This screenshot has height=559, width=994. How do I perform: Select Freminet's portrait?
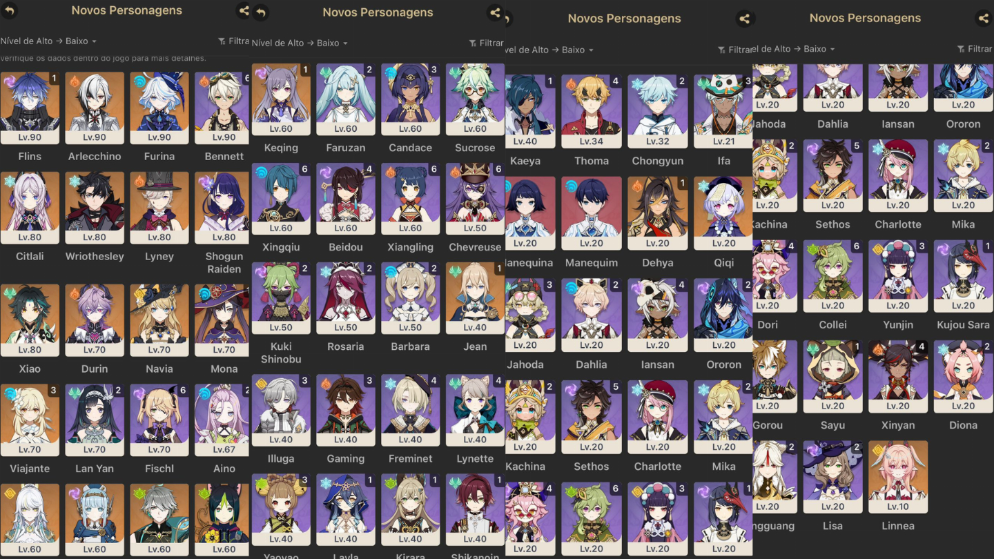coord(411,410)
